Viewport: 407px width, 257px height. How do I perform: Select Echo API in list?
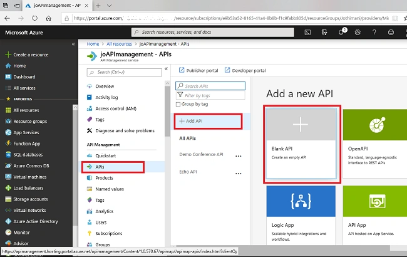point(188,172)
